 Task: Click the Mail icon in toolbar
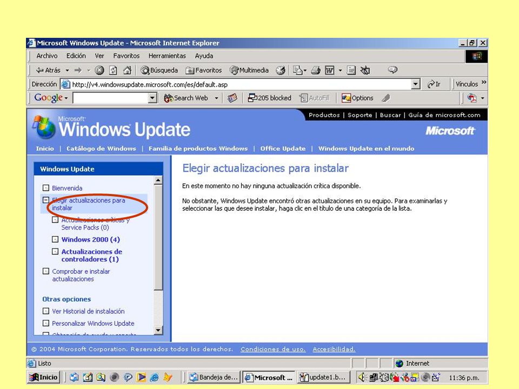pos(297,70)
